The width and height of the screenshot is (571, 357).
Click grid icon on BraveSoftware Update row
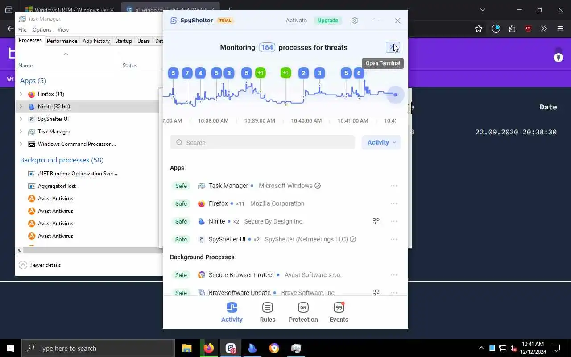pos(376,293)
